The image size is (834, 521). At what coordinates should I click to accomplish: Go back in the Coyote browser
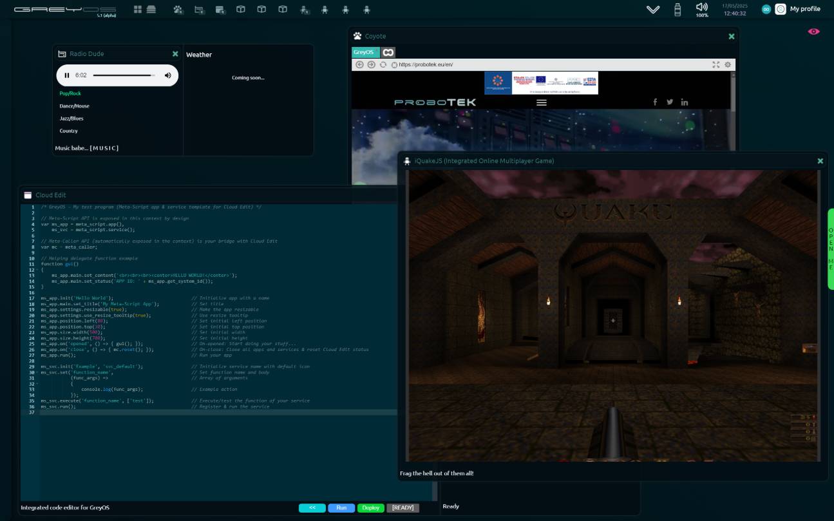(x=359, y=64)
